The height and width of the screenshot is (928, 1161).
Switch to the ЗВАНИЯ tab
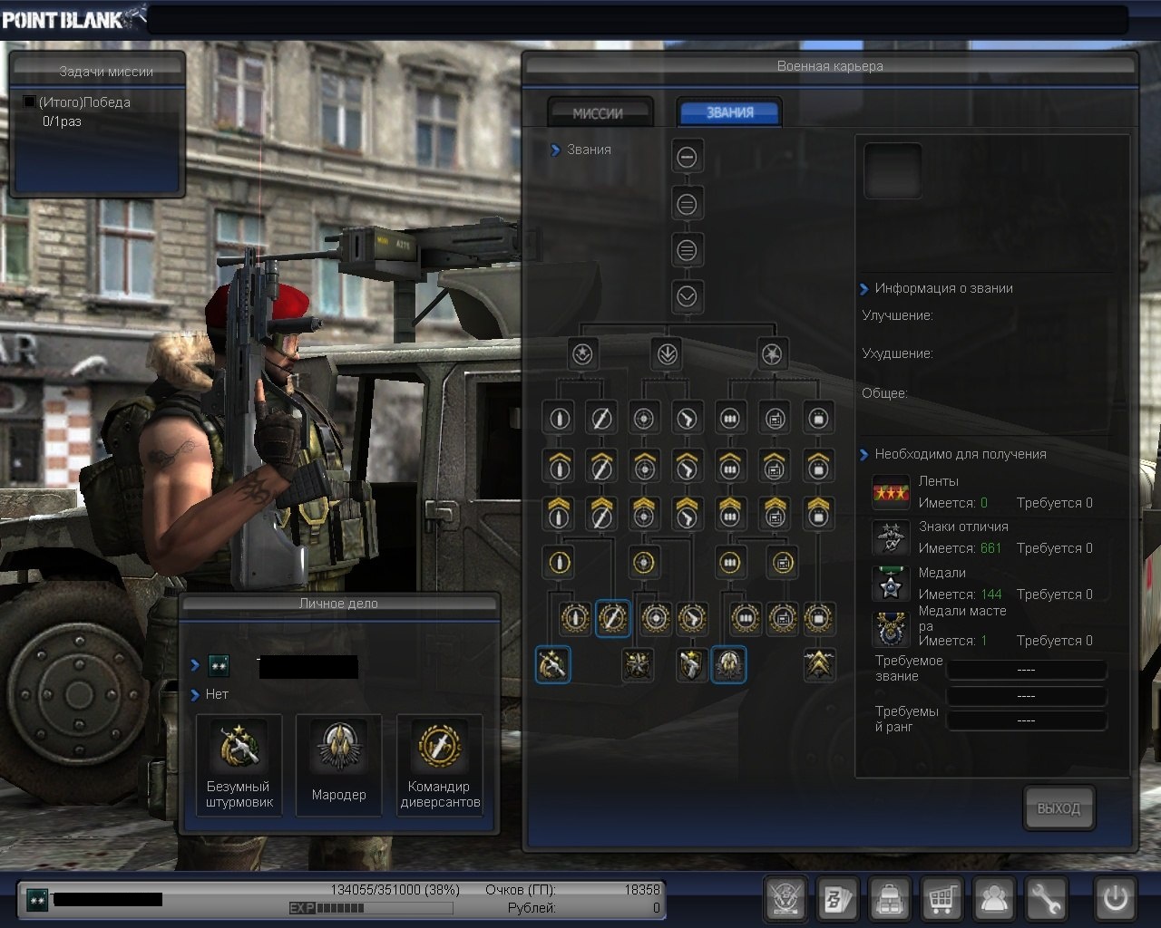729,113
